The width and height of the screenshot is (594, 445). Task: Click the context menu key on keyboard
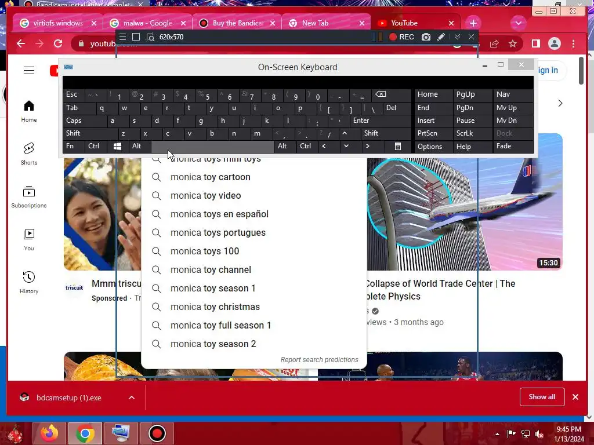(x=398, y=146)
